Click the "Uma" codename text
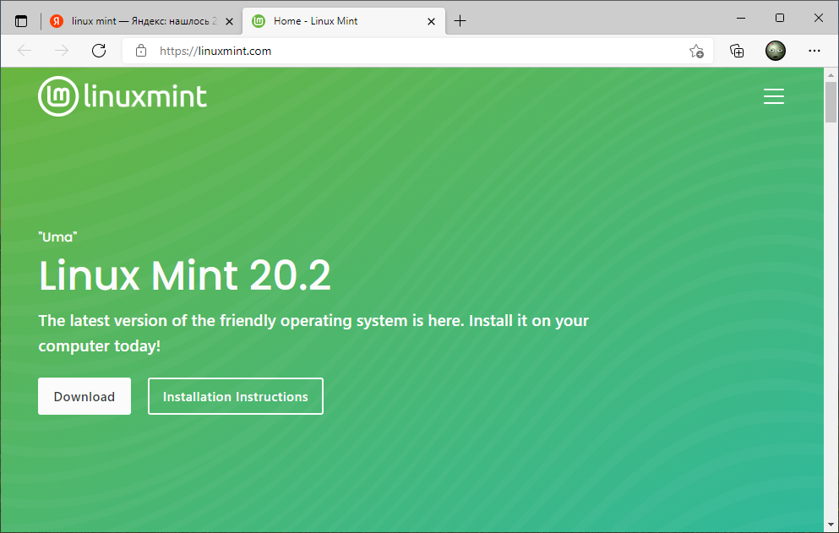The width and height of the screenshot is (839, 533). [x=57, y=237]
